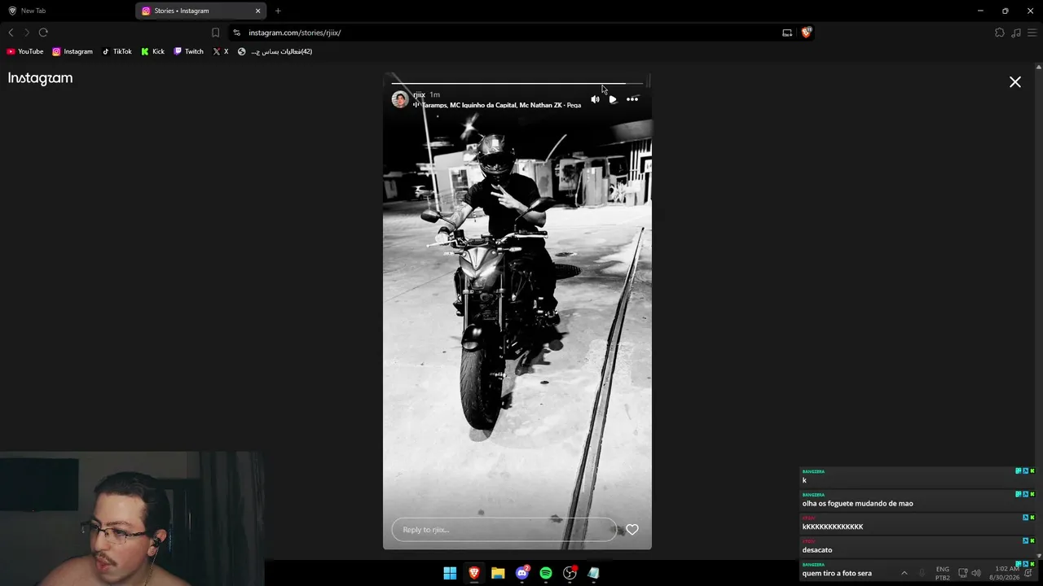Open the TikTok bookmark
Viewport: 1043px width, 586px height.
pyautogui.click(x=117, y=51)
